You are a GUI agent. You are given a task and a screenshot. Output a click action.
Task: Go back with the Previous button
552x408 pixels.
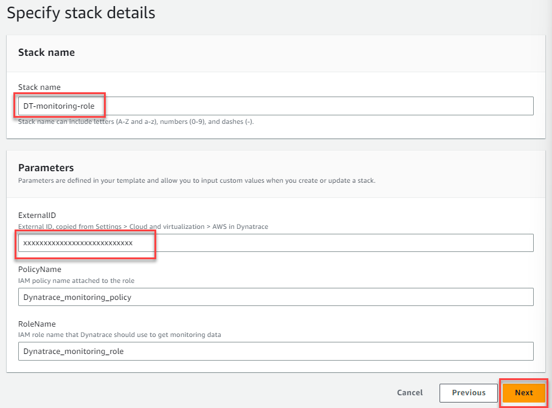click(468, 393)
